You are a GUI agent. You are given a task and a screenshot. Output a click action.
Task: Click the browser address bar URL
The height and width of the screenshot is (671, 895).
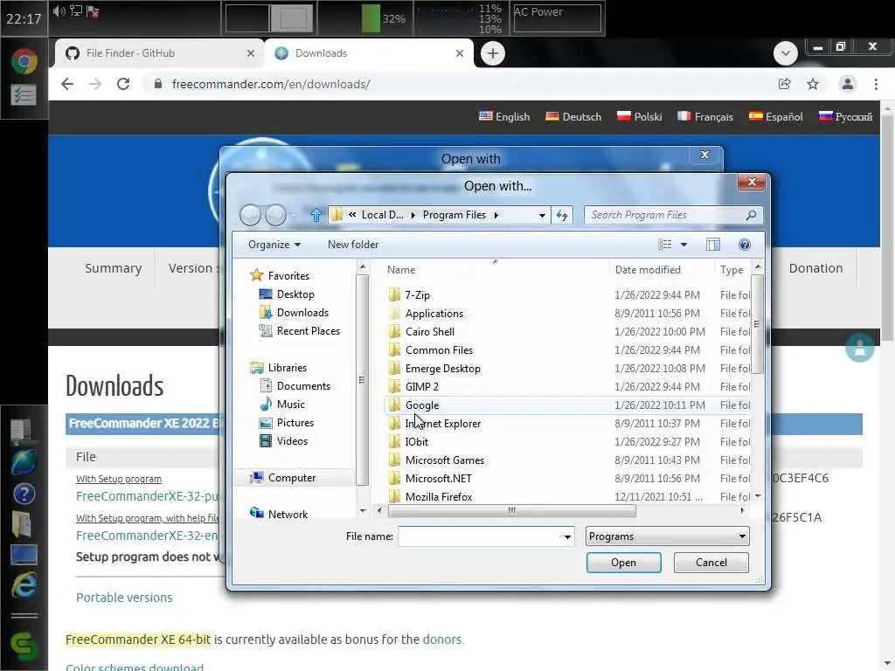coord(271,85)
